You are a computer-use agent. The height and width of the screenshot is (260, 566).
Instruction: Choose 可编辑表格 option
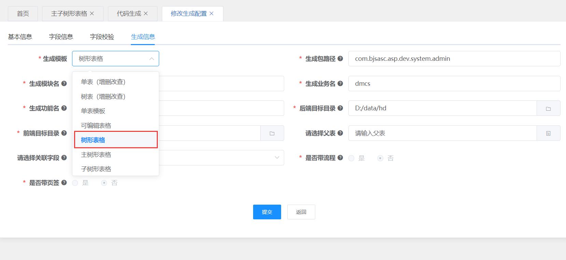click(x=116, y=126)
